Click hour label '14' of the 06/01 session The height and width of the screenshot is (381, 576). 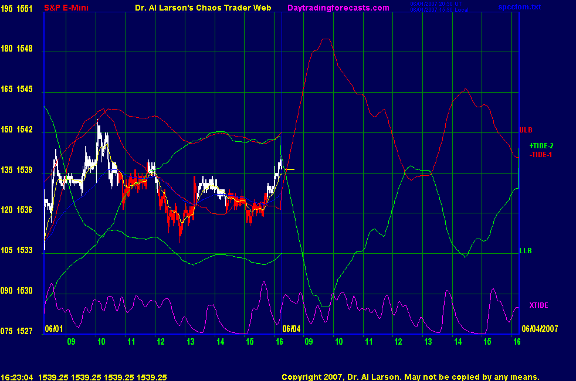pos(220,342)
